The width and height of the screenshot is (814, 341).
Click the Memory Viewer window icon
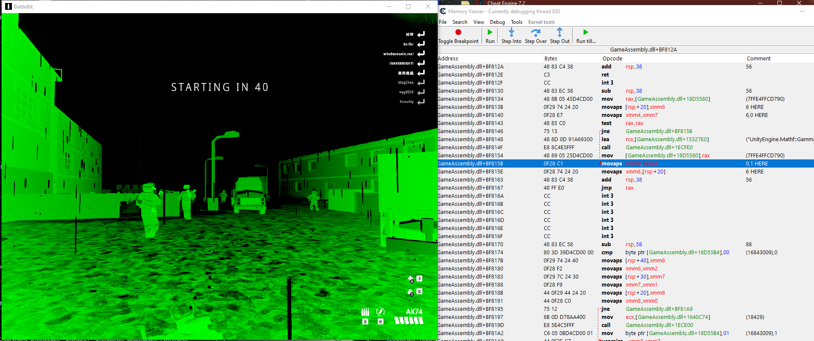point(443,11)
